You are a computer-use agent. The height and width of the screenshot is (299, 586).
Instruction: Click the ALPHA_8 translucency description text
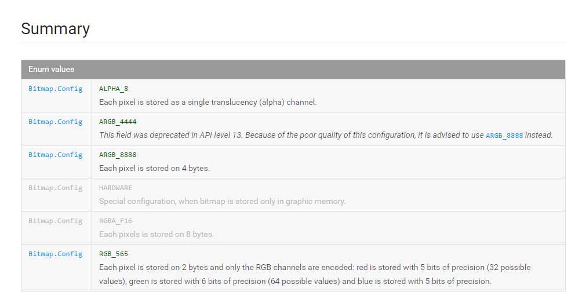(x=208, y=102)
